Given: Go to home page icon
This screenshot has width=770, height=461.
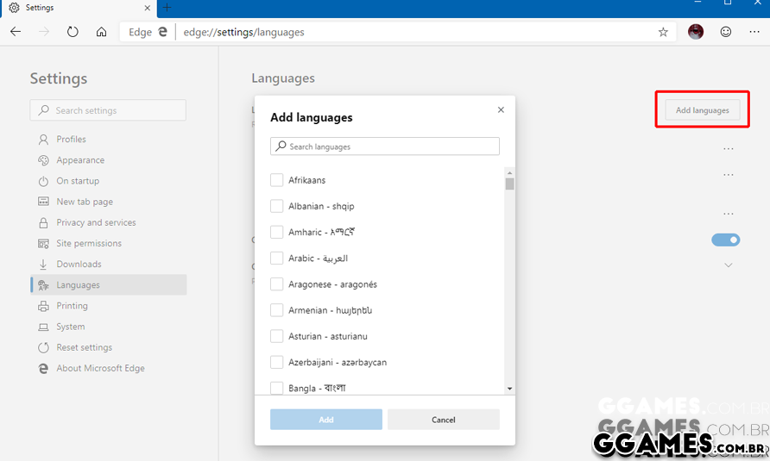Looking at the screenshot, I should tap(101, 32).
